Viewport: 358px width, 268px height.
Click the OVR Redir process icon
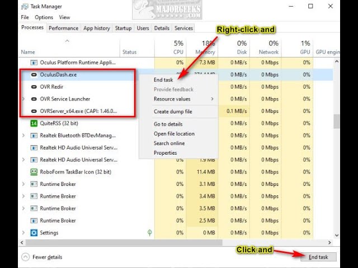[34, 87]
